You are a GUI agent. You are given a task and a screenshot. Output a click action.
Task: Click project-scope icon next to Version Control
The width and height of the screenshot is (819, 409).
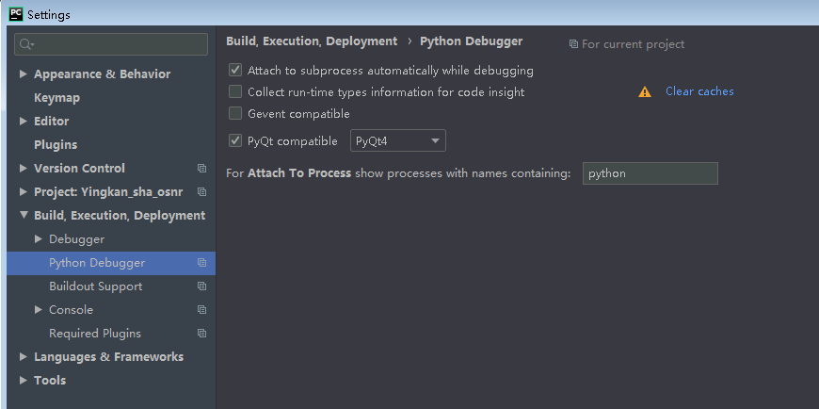pos(201,169)
